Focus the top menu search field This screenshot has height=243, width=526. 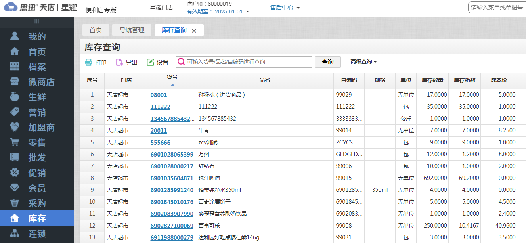coord(497,8)
